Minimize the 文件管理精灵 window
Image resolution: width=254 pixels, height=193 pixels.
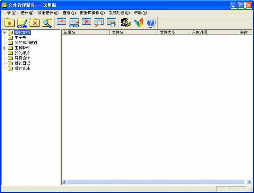point(233,5)
